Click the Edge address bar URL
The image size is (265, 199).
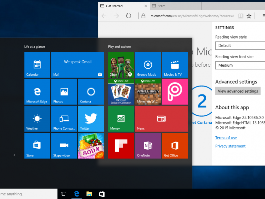(192, 16)
